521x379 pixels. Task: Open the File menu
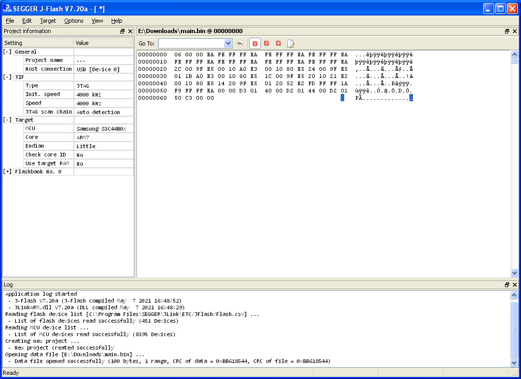tap(10, 21)
